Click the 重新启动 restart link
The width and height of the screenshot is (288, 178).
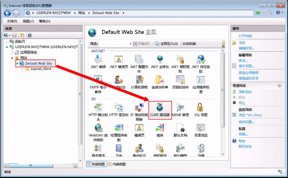245,92
